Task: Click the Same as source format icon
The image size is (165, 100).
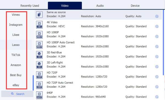Action: (x=39, y=15)
